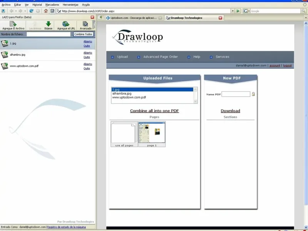Click the Advanced Page Order nav item
This screenshot has height=231, width=308.
click(x=161, y=57)
